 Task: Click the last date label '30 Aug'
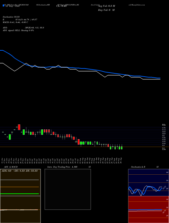click(122, 160)
